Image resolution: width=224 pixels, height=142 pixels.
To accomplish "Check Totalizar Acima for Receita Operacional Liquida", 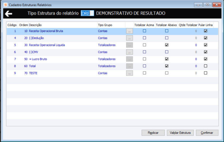I will click(x=144, y=45).
